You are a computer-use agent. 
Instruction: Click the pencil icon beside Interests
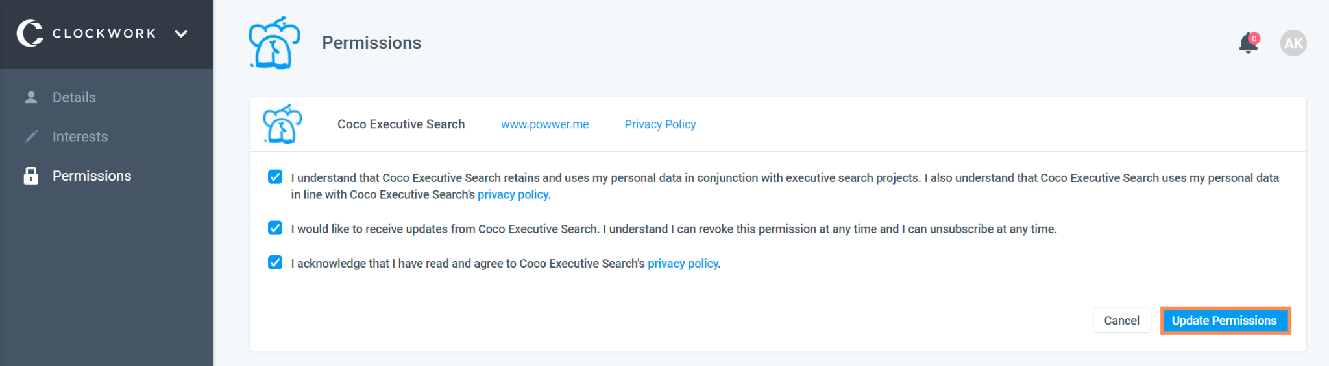[30, 137]
